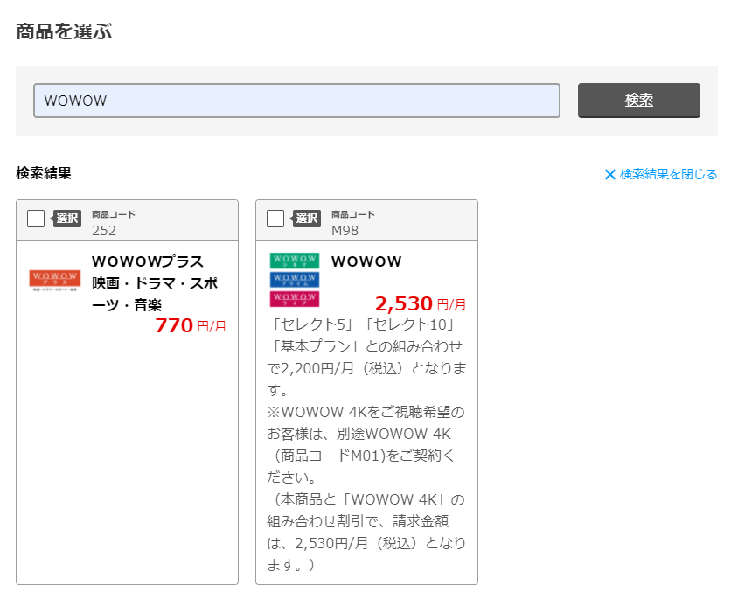Image resolution: width=738 pixels, height=599 pixels.
Task: Click the green WOWOW Cinema logo
Action: (295, 261)
